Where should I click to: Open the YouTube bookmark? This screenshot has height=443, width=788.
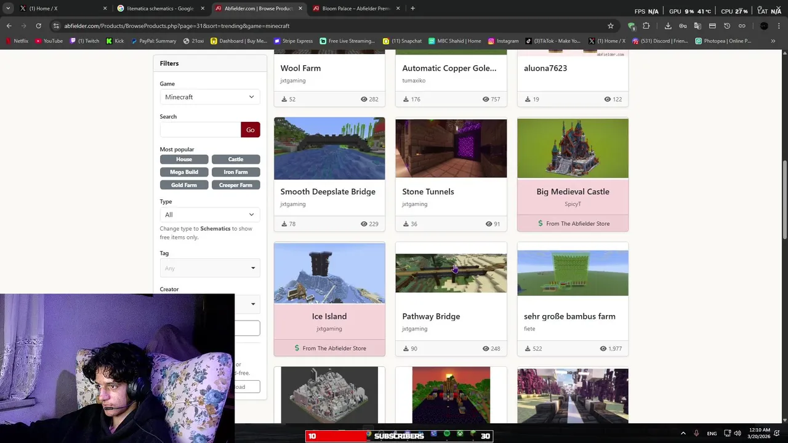click(49, 41)
